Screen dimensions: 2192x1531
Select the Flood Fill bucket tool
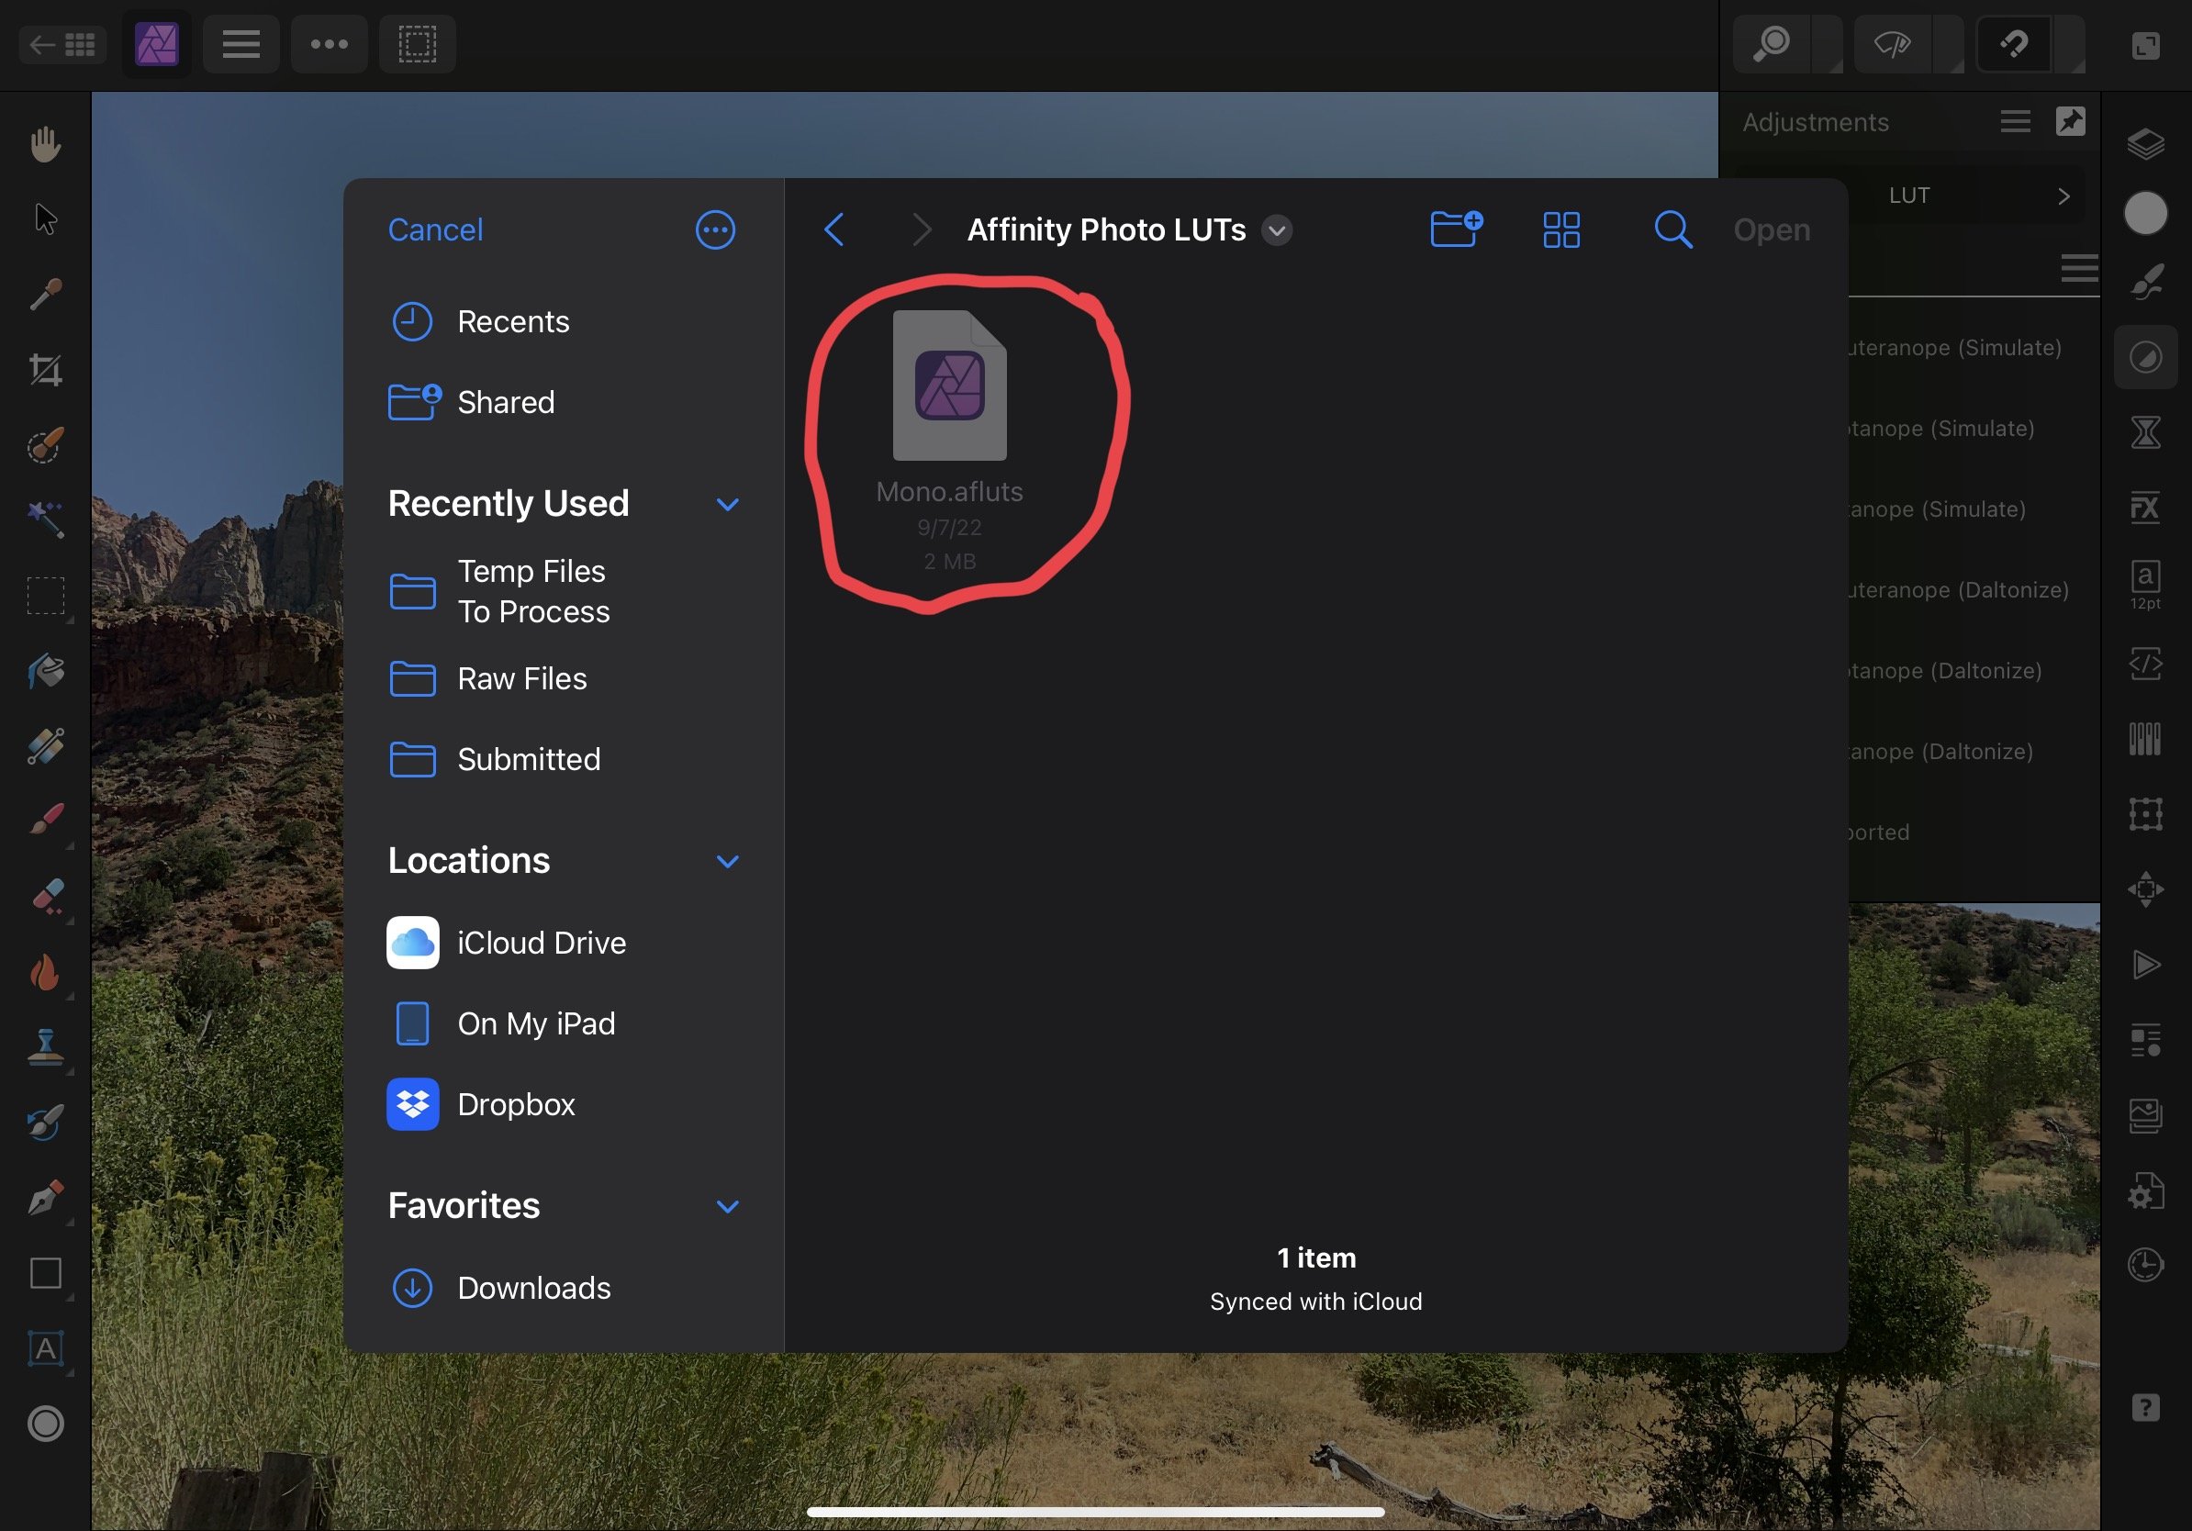45,671
